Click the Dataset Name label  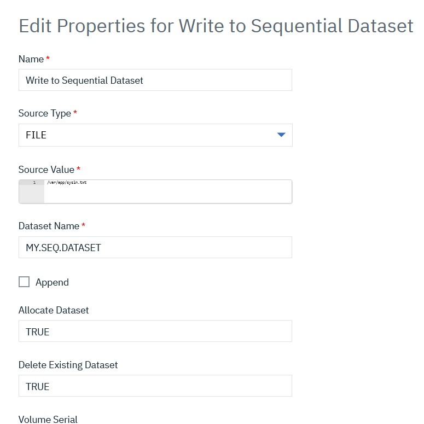(49, 226)
